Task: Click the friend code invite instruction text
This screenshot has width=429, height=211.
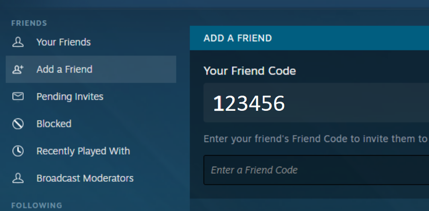Action: pos(316,139)
